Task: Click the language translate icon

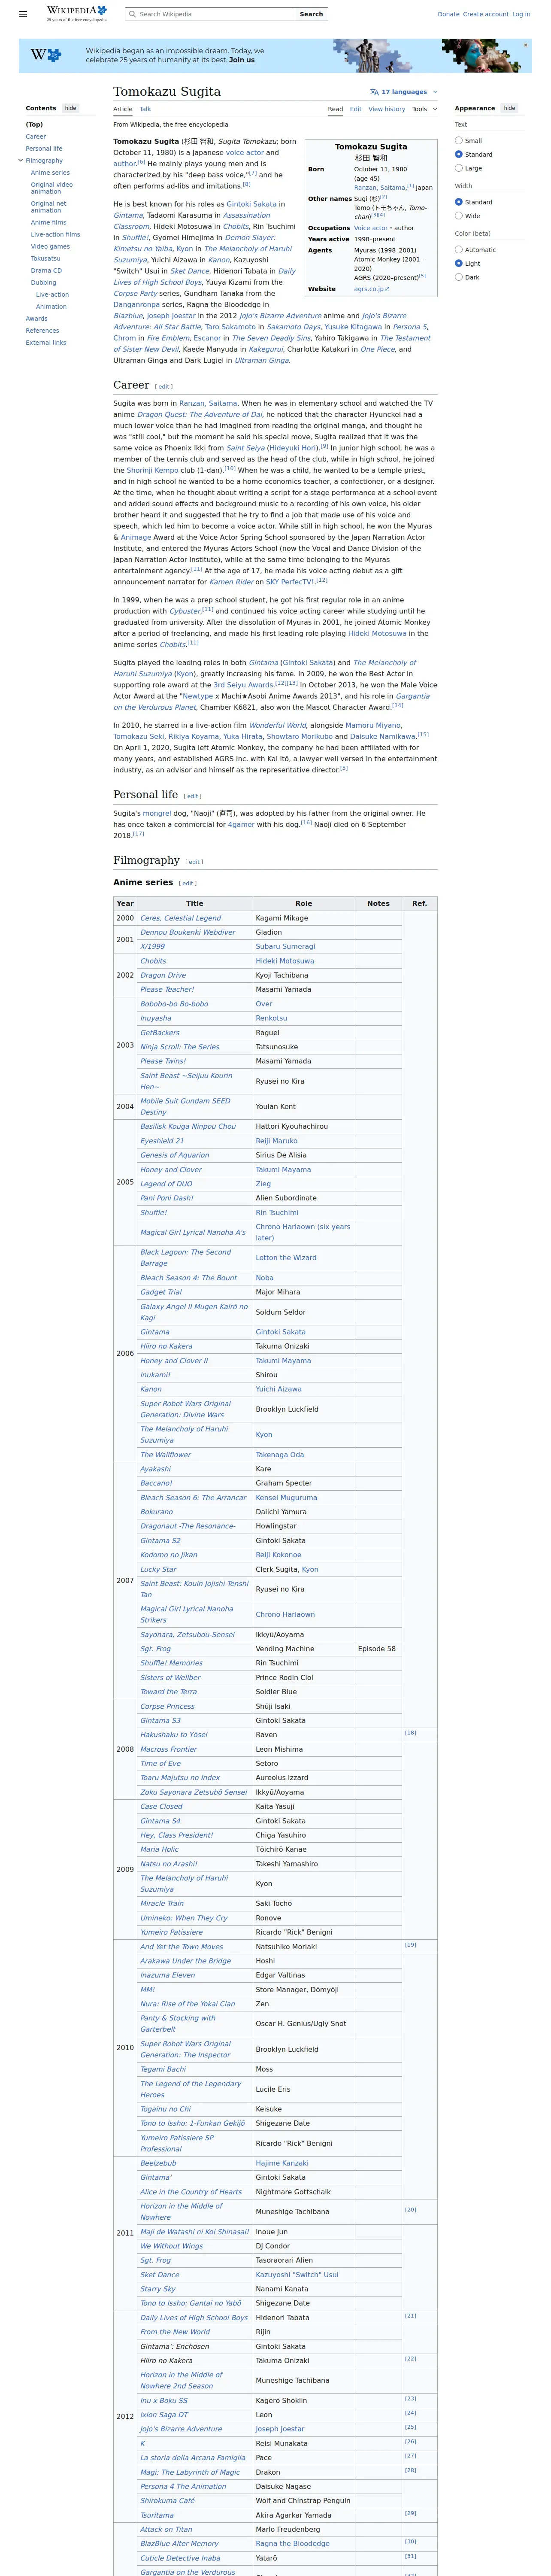Action: (374, 92)
